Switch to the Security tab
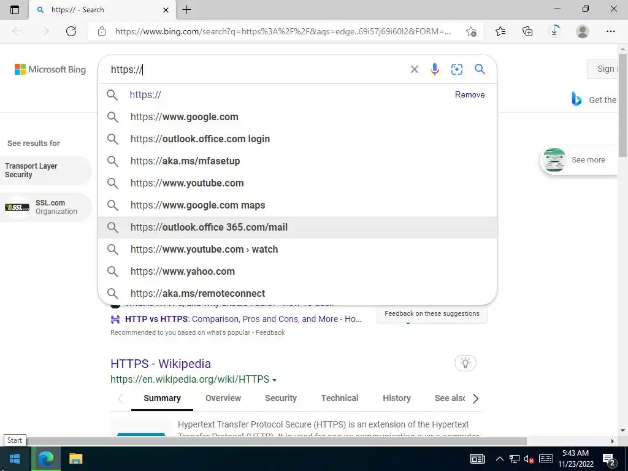The image size is (628, 471). click(281, 398)
